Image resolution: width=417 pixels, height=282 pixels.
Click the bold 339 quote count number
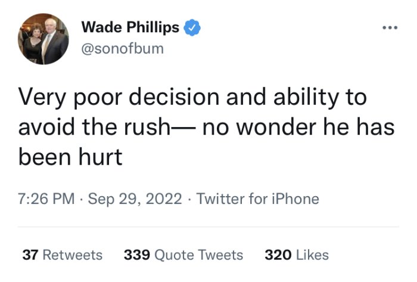click(x=137, y=255)
